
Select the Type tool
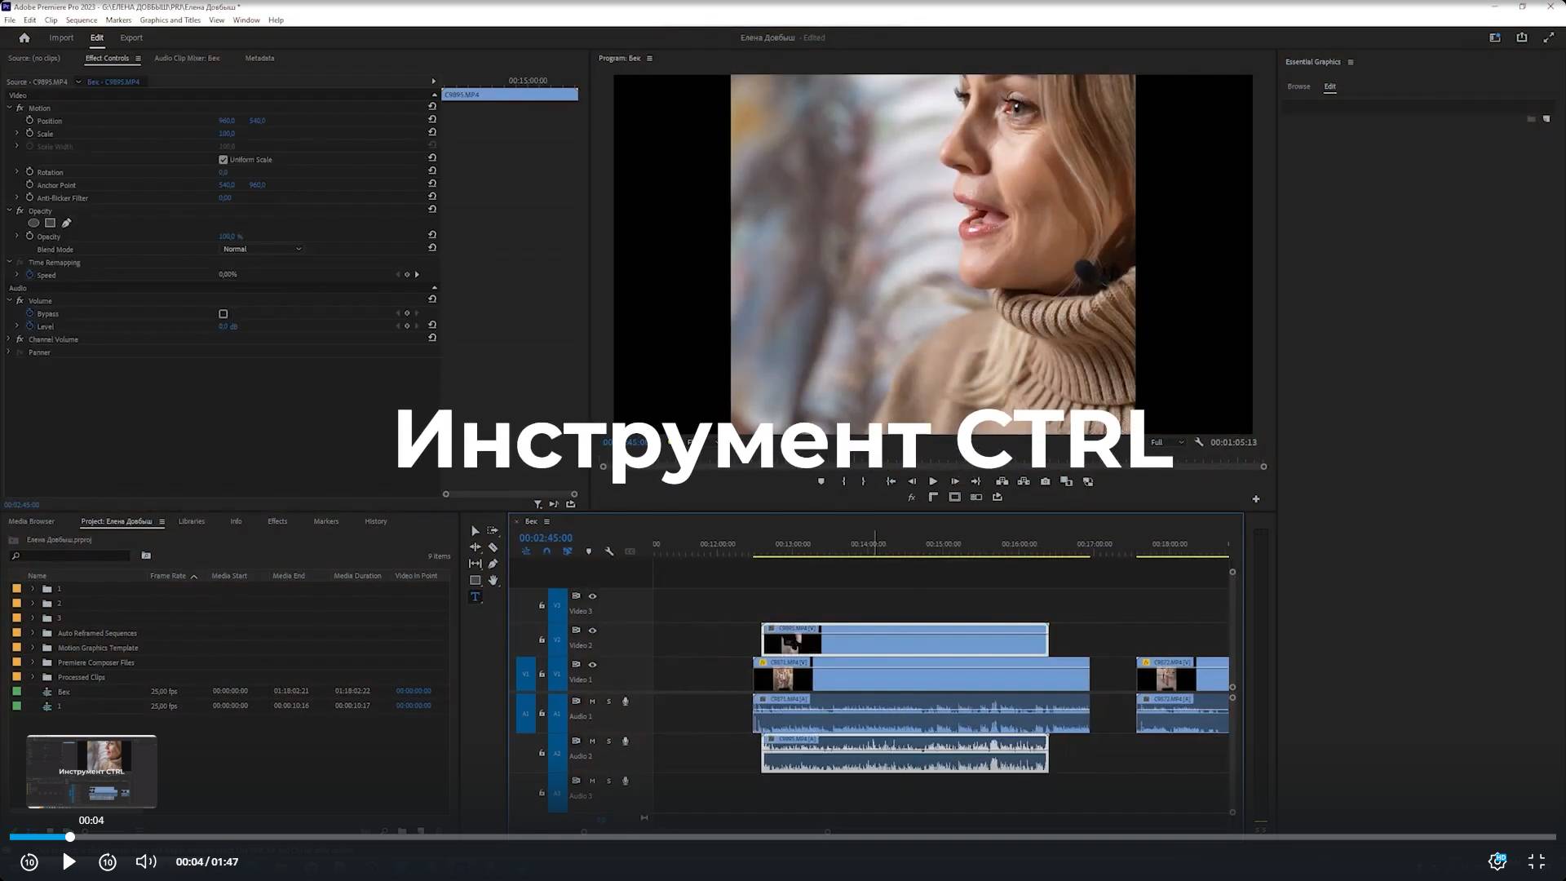[x=476, y=597]
